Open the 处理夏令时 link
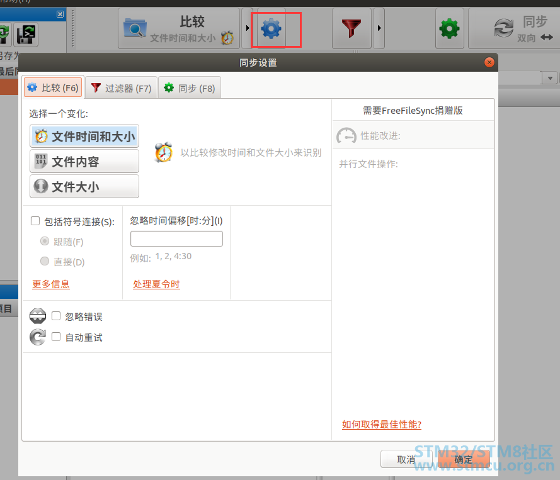 point(156,284)
